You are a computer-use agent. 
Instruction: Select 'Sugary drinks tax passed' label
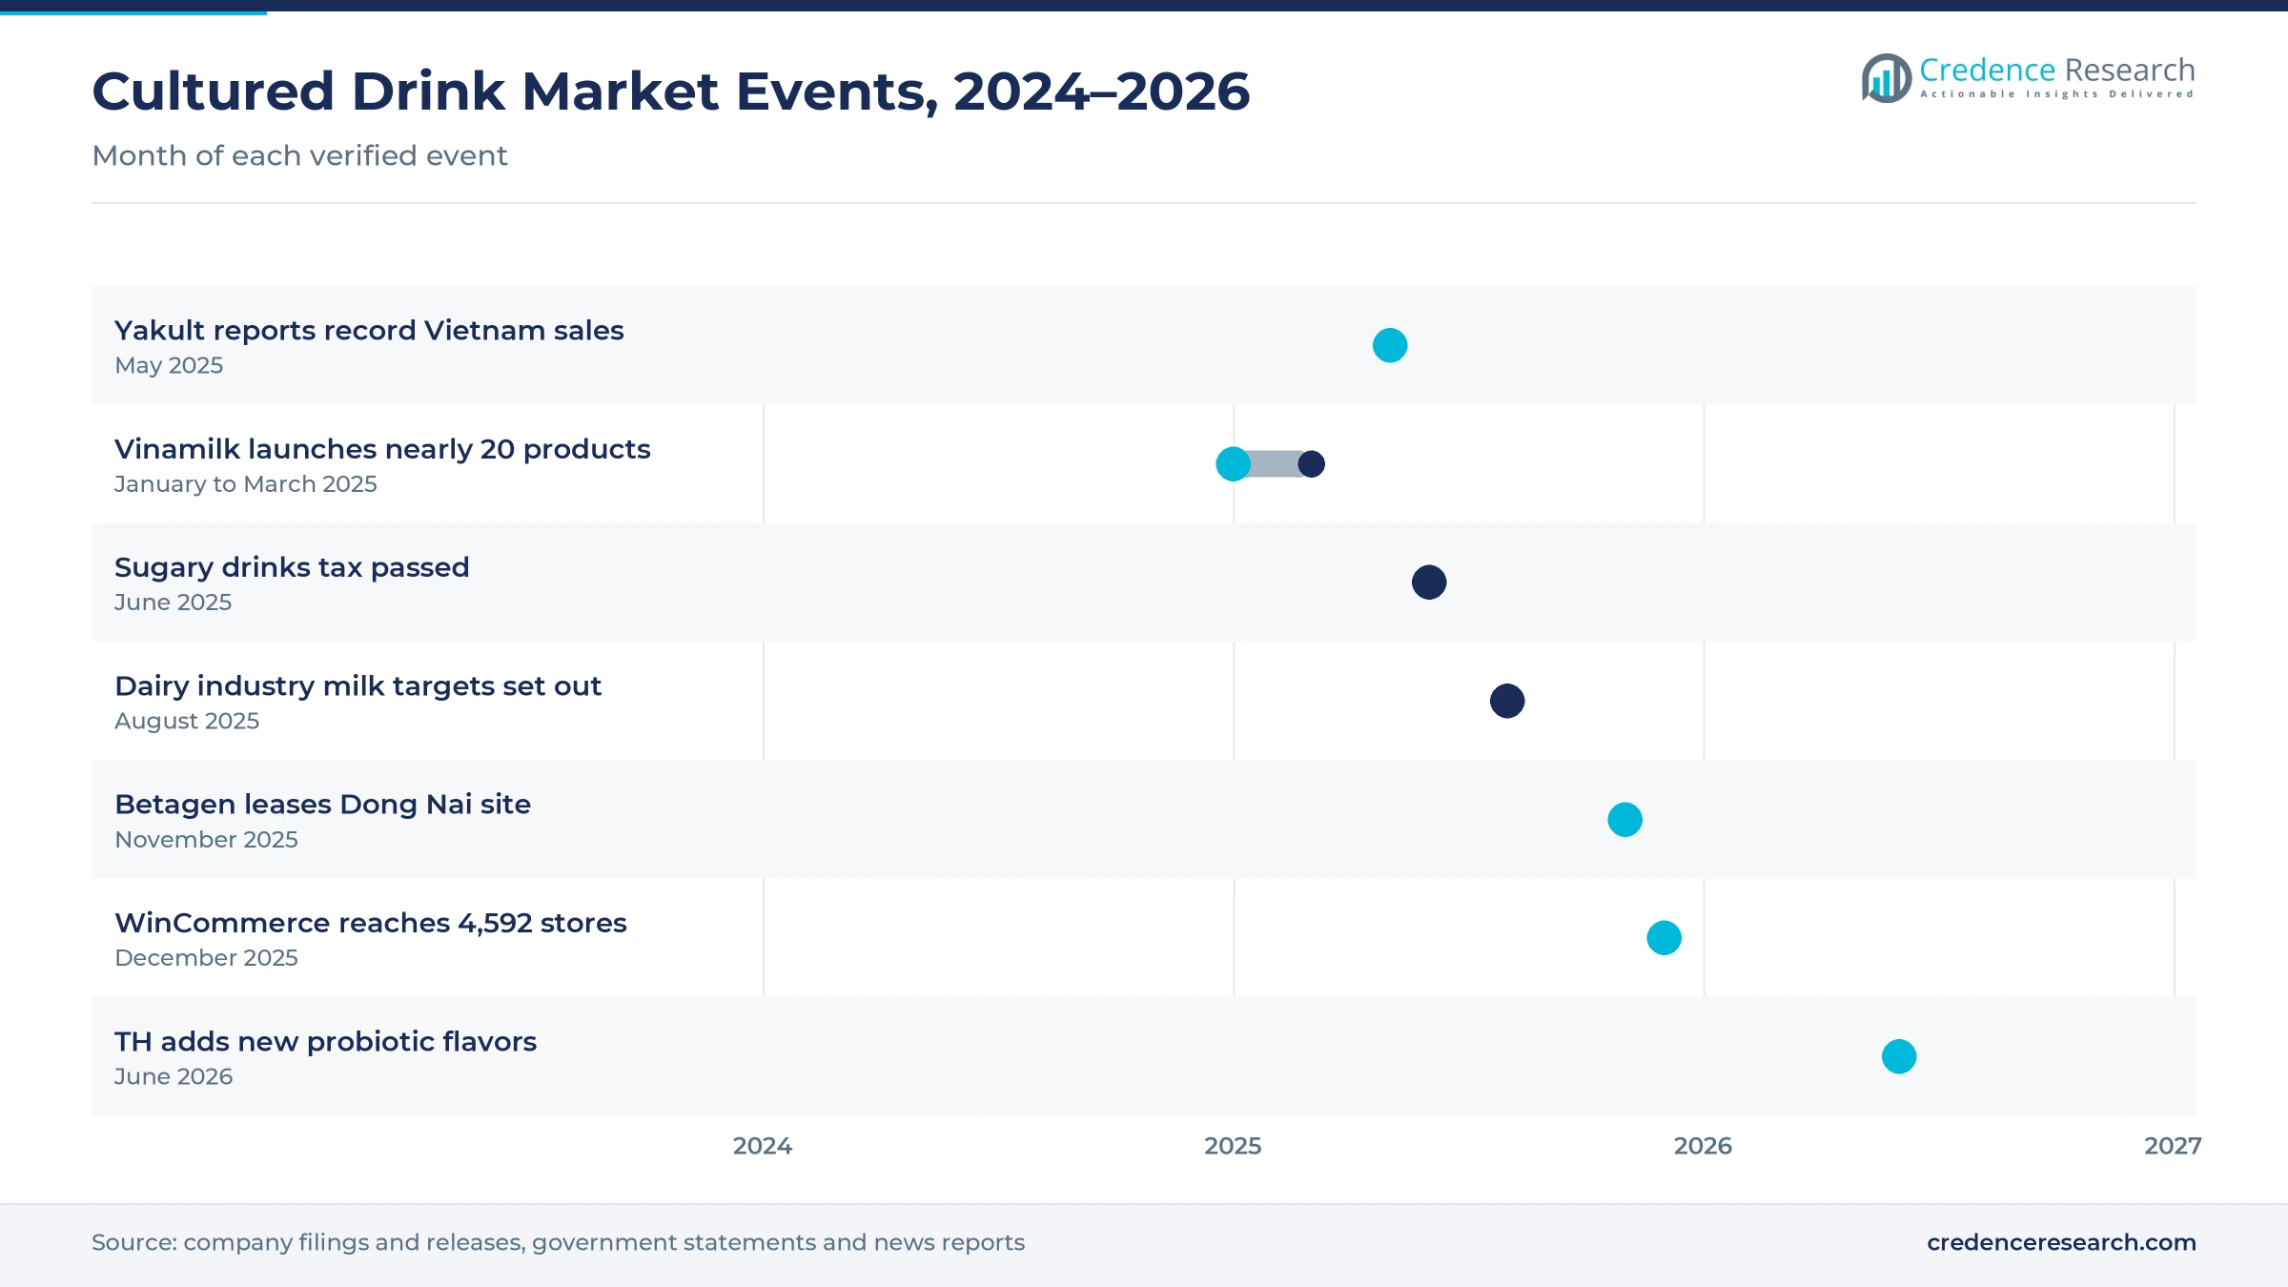click(x=292, y=567)
